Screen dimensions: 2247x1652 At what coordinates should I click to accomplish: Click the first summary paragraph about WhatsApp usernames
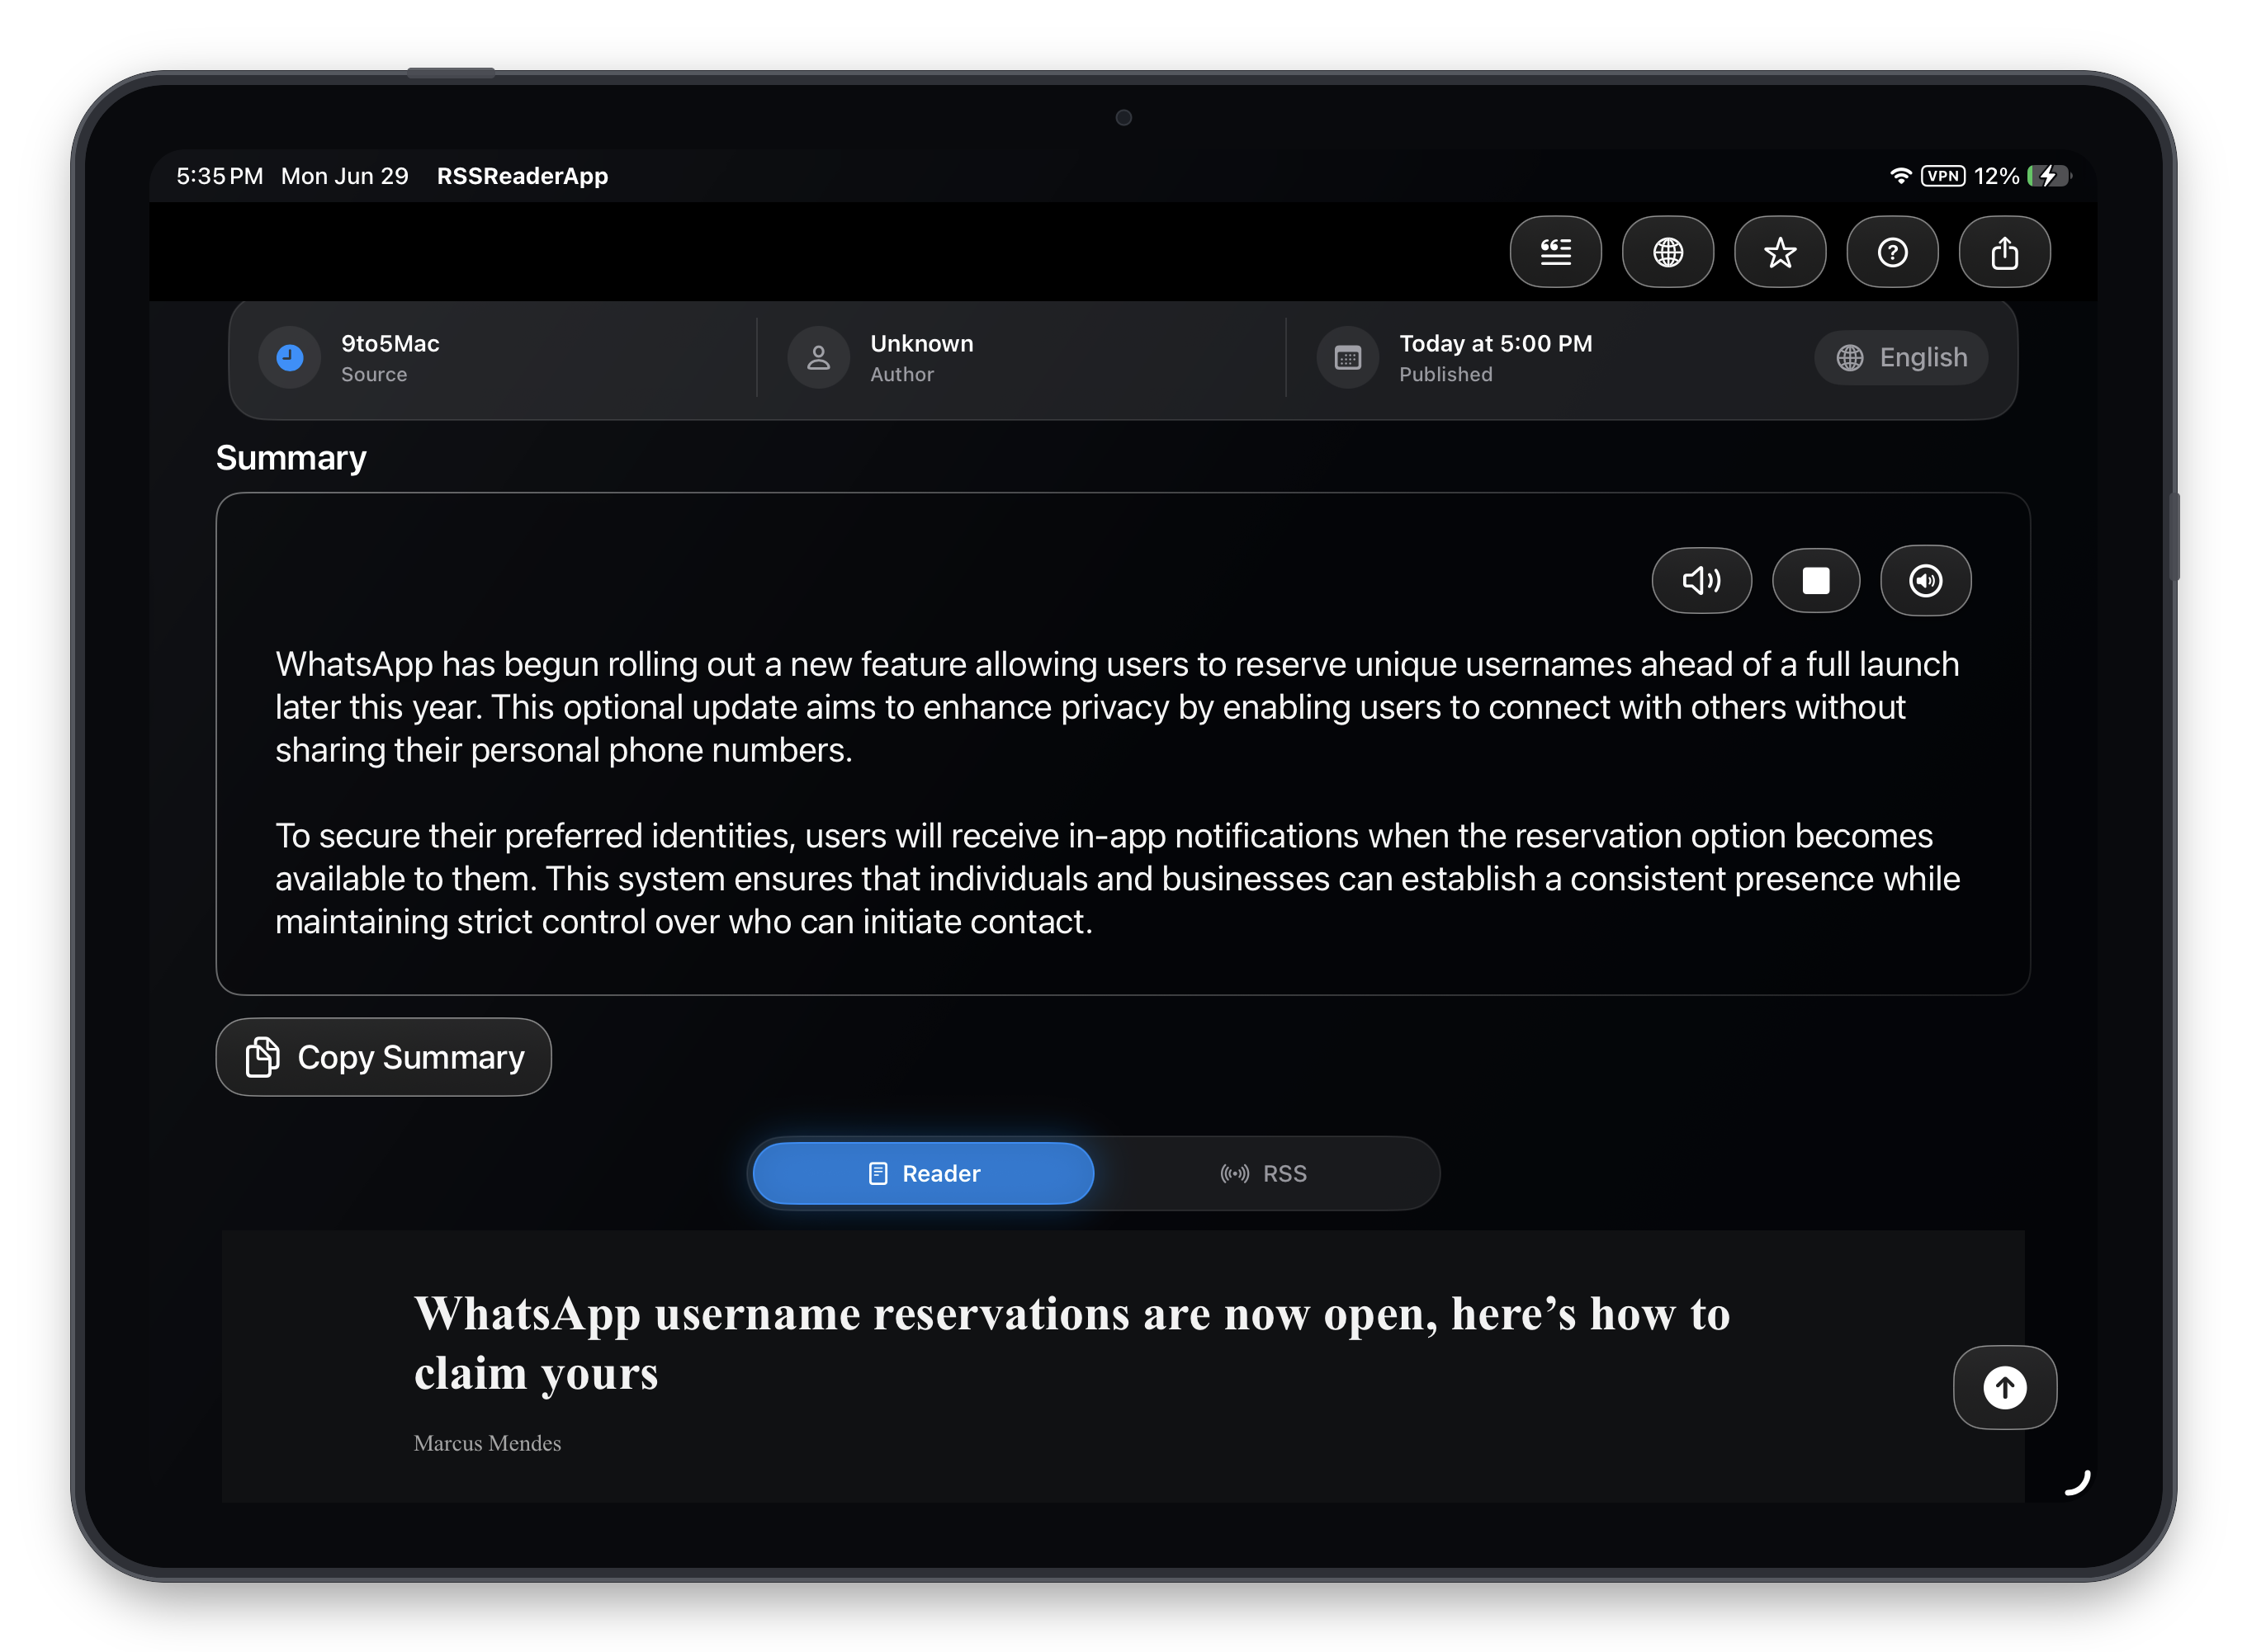(x=1118, y=707)
